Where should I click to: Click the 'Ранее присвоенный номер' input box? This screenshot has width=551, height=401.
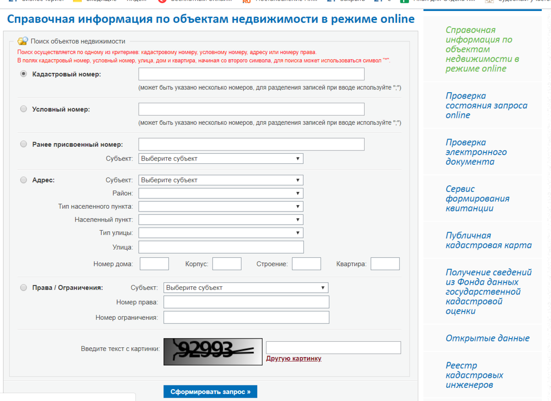252,144
